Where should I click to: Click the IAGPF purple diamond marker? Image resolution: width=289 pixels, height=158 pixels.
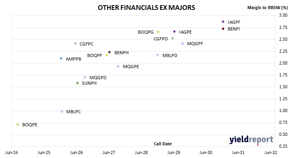(223, 22)
